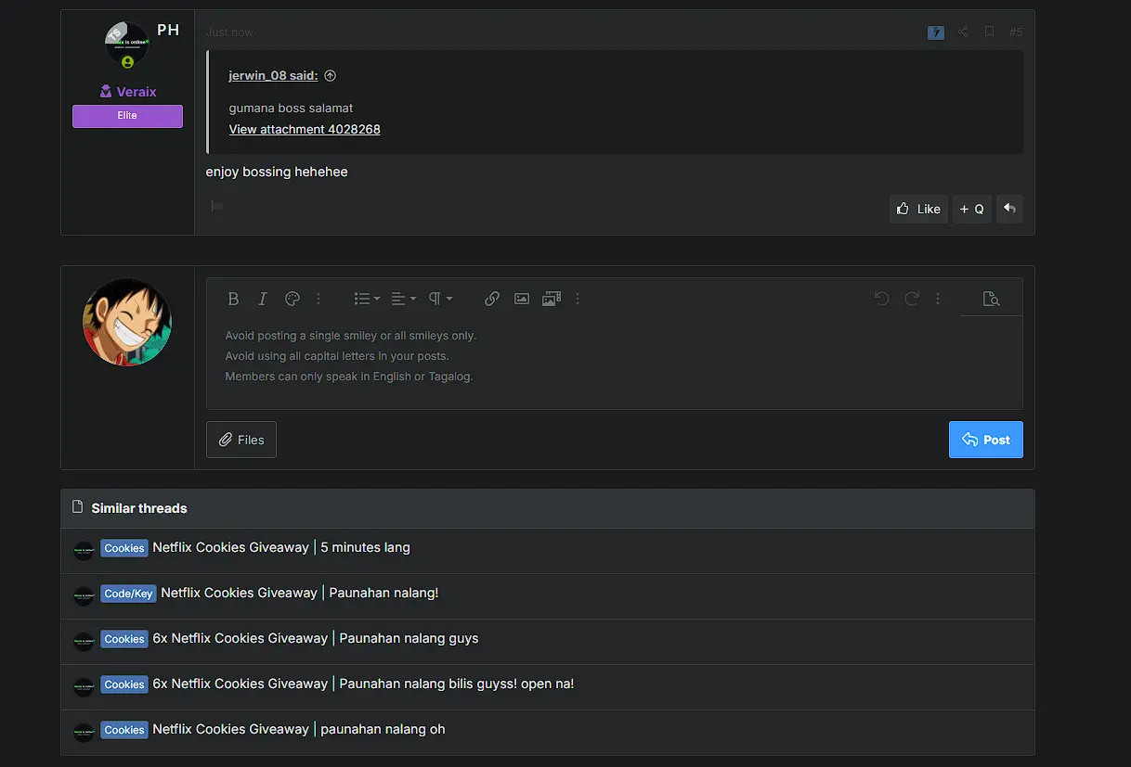Toggle the post preview mode
1131x767 pixels.
coord(991,299)
